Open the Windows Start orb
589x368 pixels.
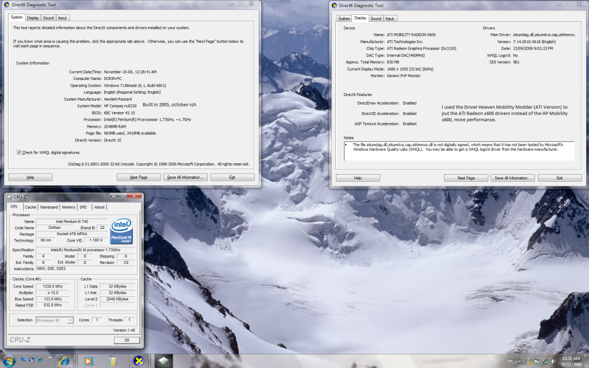(x=9, y=361)
